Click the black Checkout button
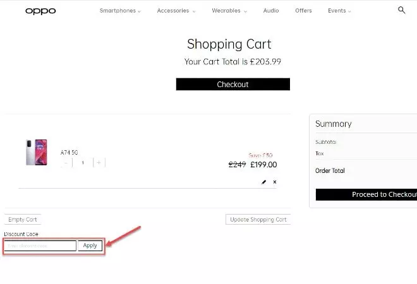This screenshot has height=284, width=417. pos(233,84)
